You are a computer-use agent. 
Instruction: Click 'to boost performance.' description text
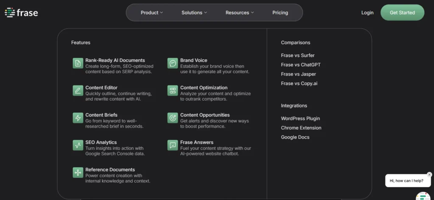pos(203,126)
